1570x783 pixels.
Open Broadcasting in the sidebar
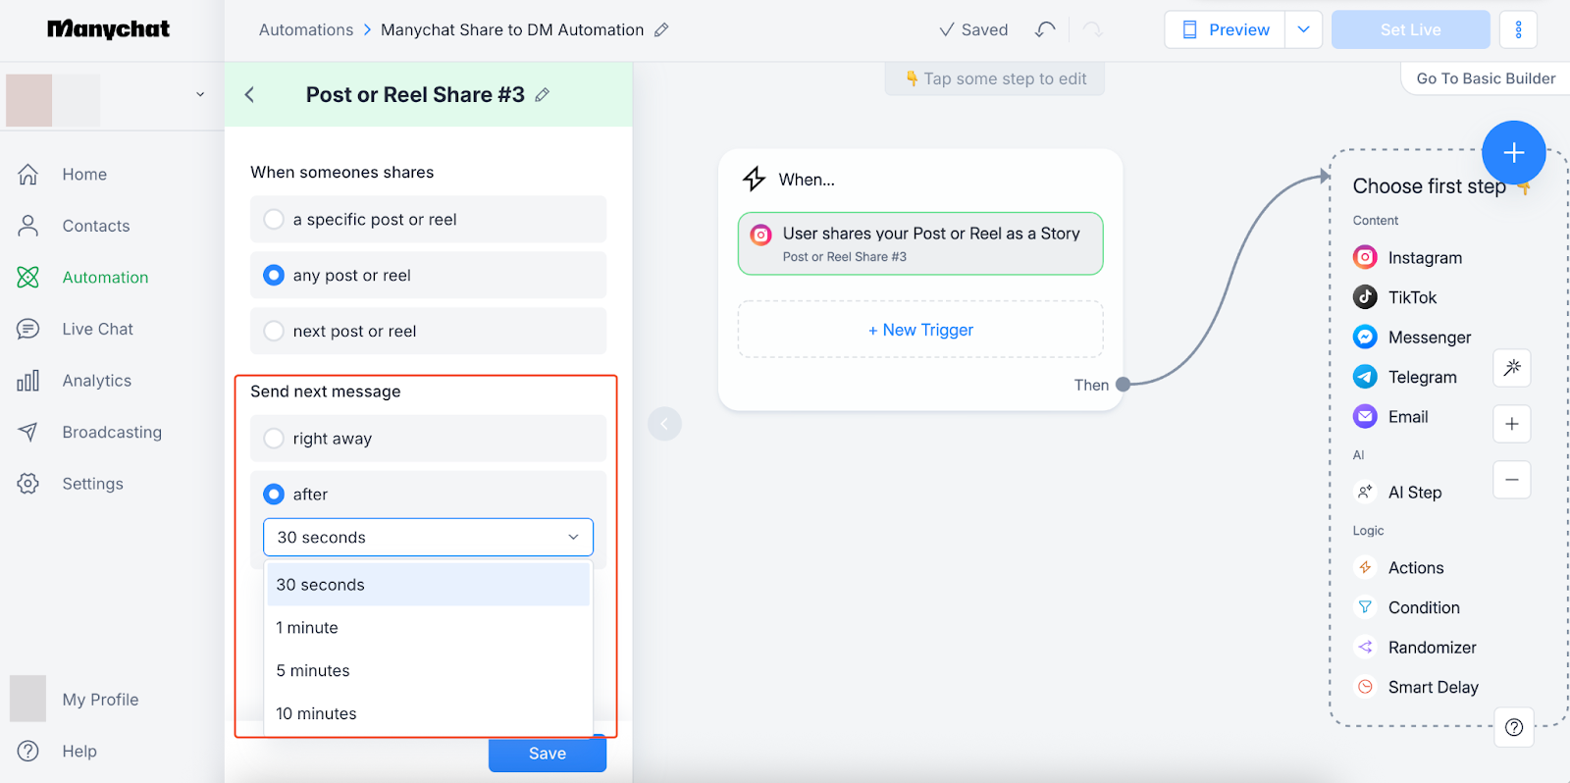(x=112, y=433)
